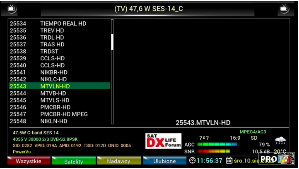Click the rainy cloud weather icon
This screenshot has height=169, width=299.
[280, 140]
